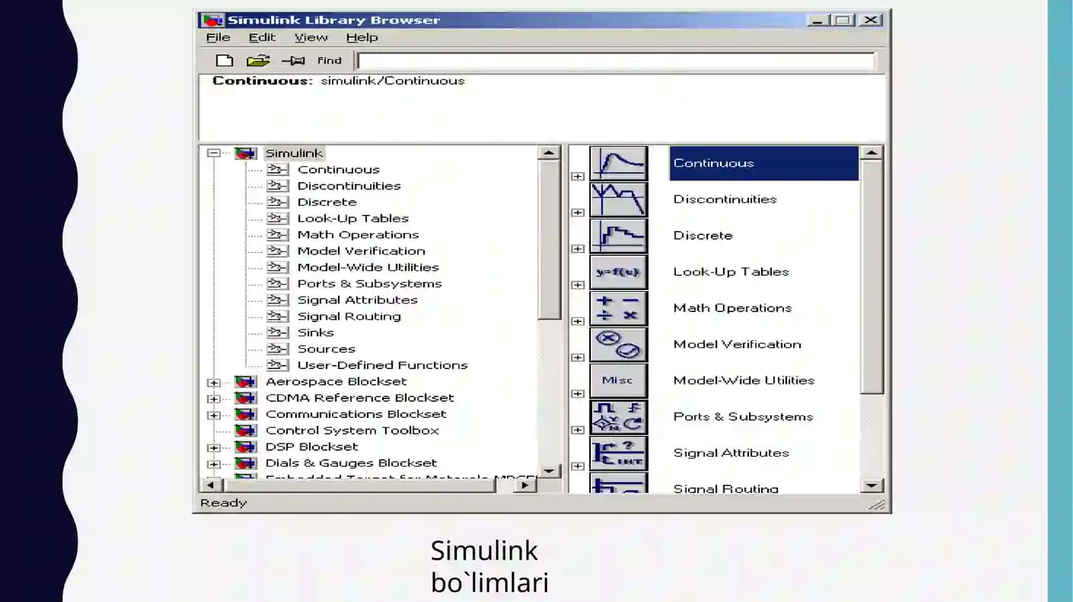Click the CDMA Reference Blockset library icon
The image size is (1073, 602).
245,398
